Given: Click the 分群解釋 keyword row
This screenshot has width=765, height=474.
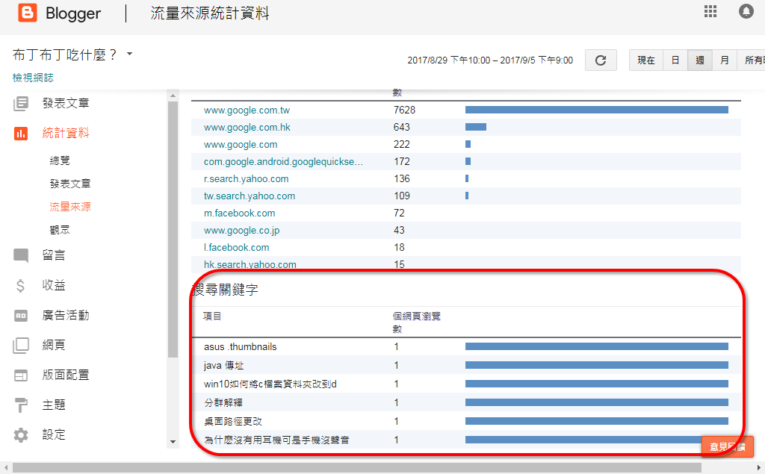Looking at the screenshot, I should [x=466, y=402].
